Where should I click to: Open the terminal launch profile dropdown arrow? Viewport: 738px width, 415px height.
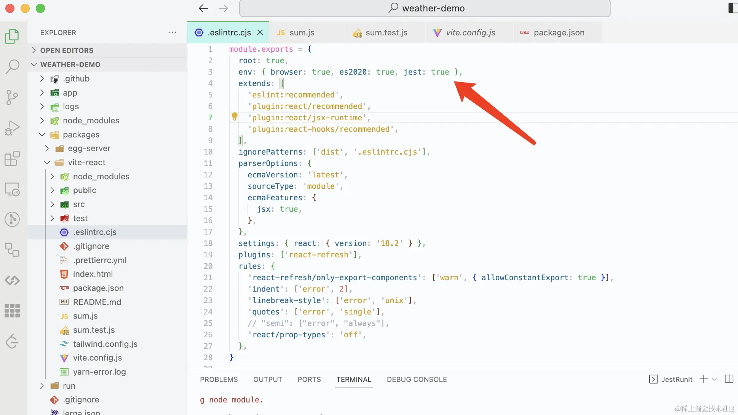[714, 379]
